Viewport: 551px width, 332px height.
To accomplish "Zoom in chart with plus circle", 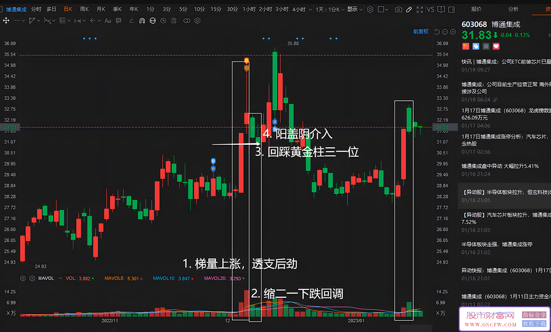I will click(453, 32).
